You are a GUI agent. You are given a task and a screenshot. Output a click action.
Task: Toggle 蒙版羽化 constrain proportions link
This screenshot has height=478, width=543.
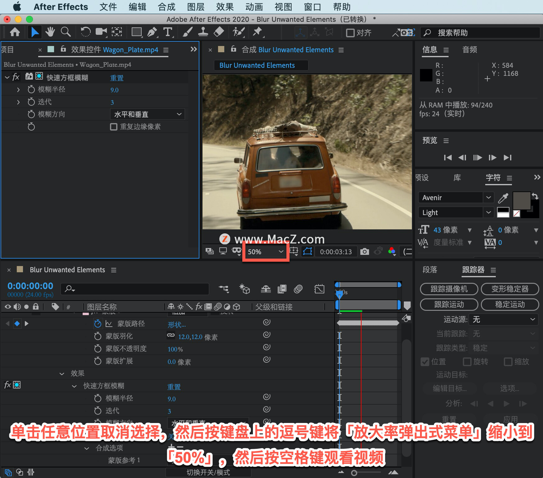(171, 335)
